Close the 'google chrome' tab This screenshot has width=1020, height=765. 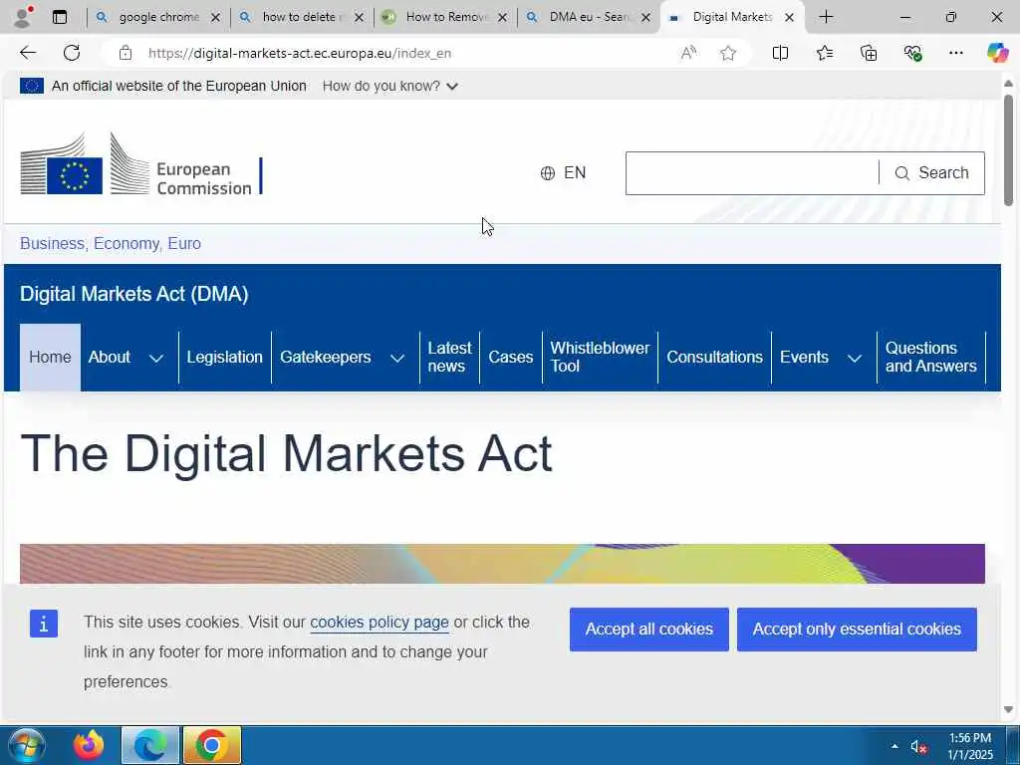(215, 18)
